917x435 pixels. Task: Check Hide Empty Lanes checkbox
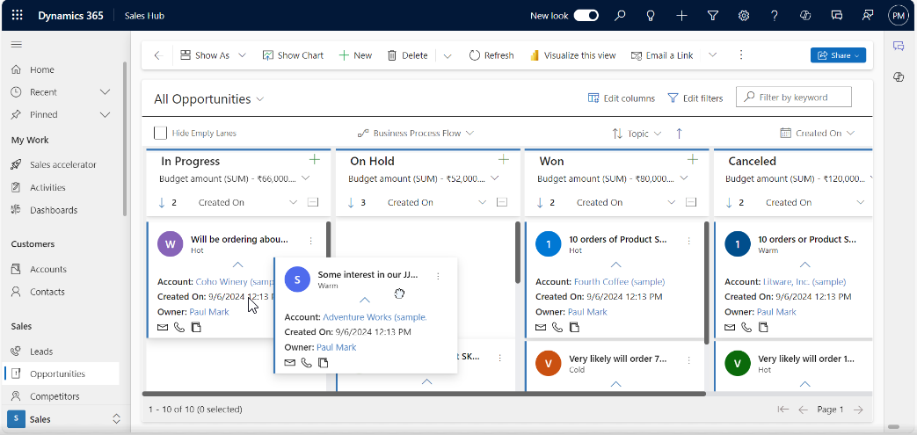pos(160,133)
